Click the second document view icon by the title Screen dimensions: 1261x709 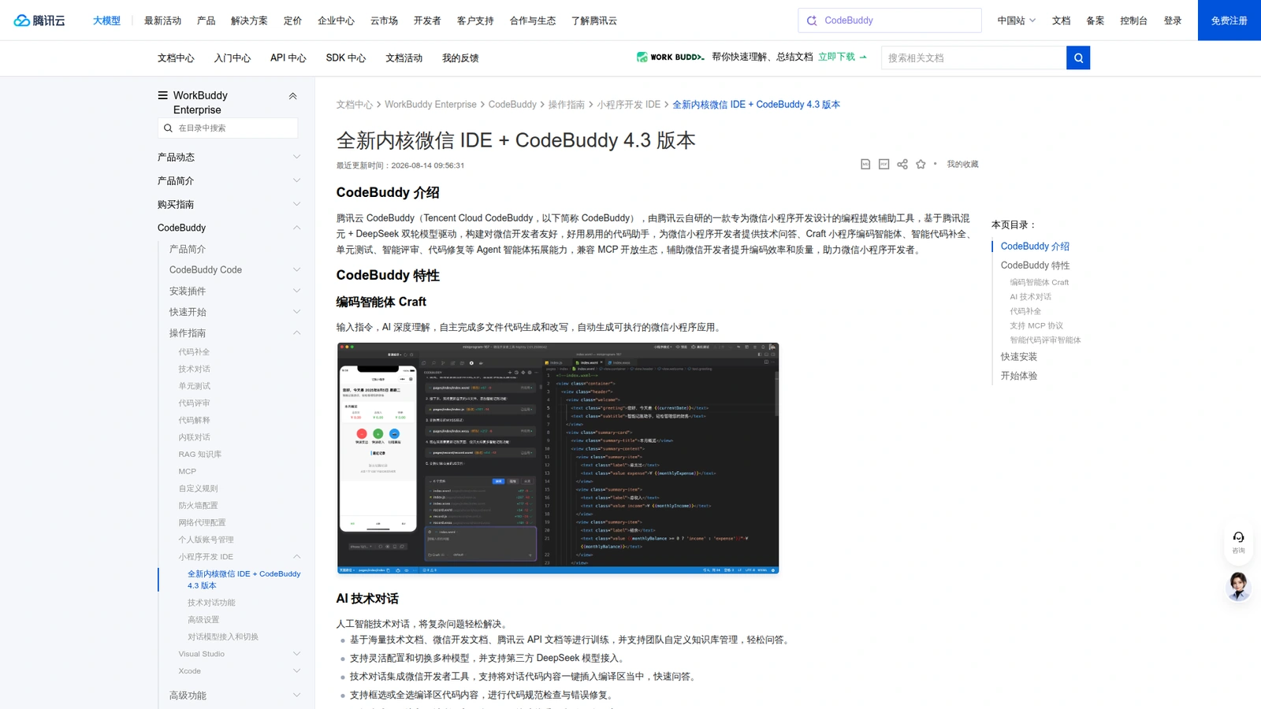tap(883, 164)
